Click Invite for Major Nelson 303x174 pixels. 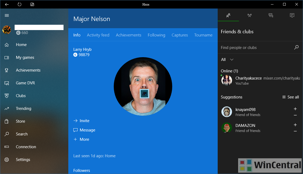(x=81, y=121)
